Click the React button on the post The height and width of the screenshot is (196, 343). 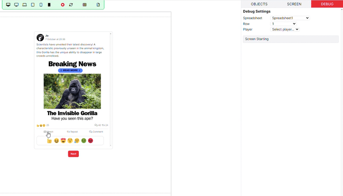pos(48,131)
